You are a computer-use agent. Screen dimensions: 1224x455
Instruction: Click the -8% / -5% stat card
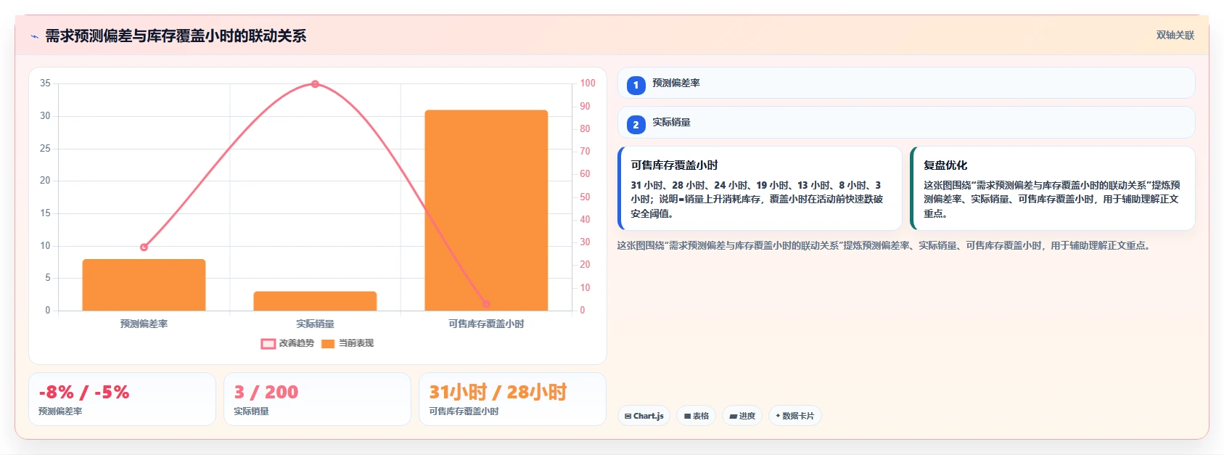[122, 399]
